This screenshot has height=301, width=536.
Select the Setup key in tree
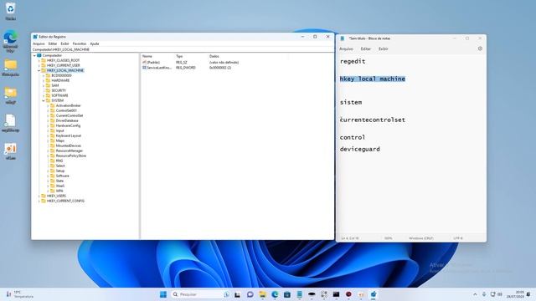tap(60, 171)
